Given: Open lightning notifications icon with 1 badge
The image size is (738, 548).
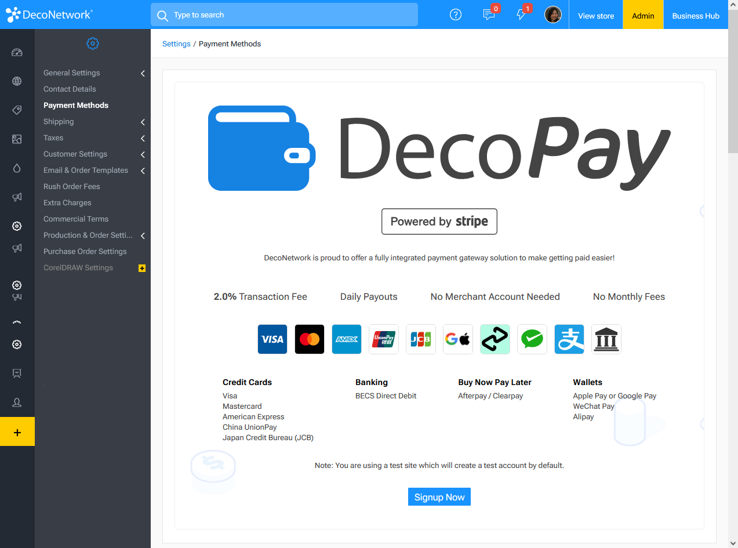Looking at the screenshot, I should pos(522,15).
